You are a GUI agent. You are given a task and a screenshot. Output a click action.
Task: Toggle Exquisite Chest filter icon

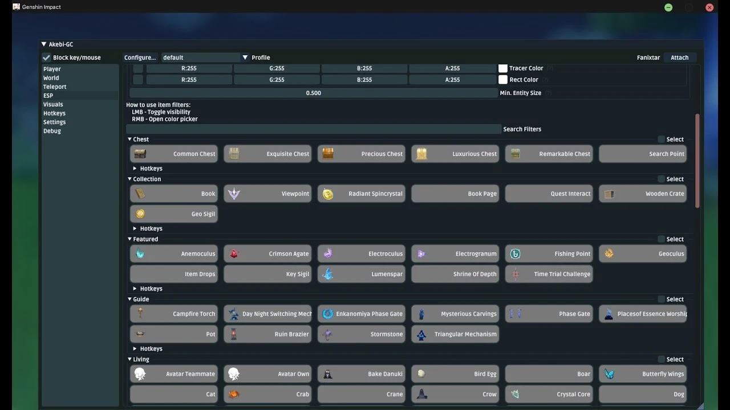click(234, 154)
